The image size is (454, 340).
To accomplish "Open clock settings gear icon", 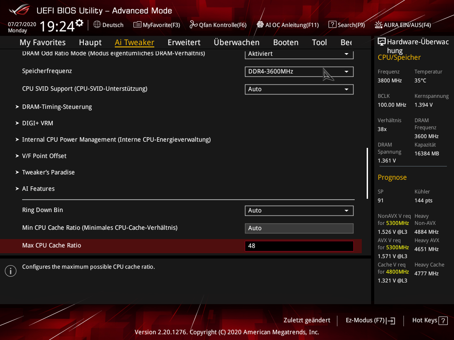I will tap(79, 23).
